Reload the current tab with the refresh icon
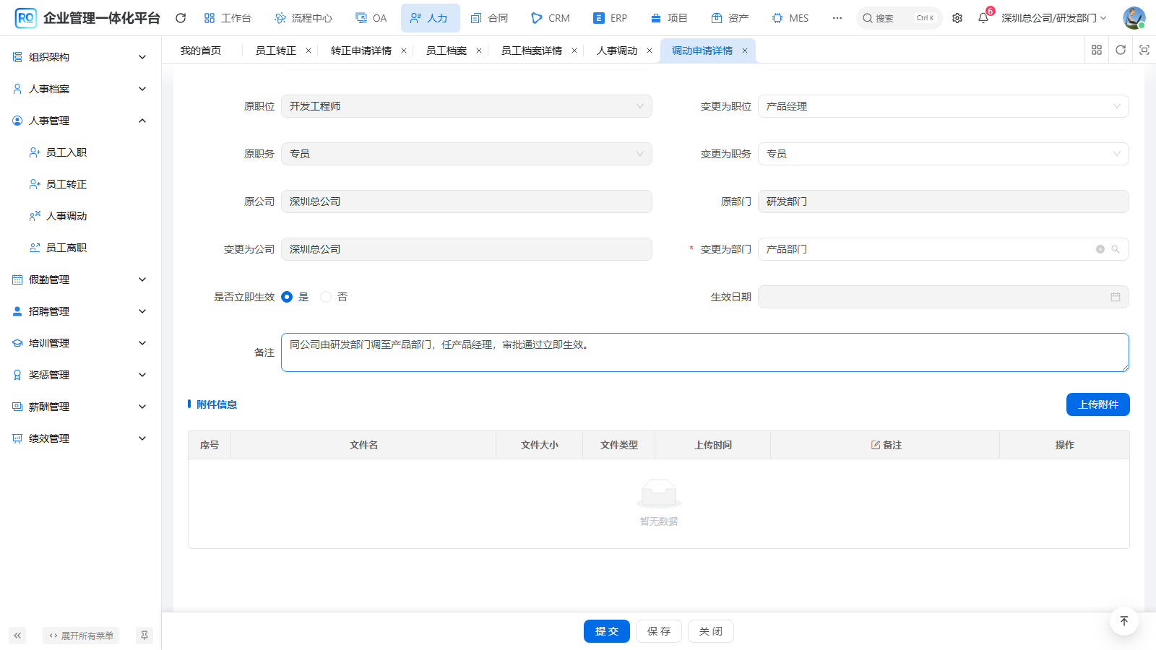The height and width of the screenshot is (650, 1156). click(x=1121, y=50)
